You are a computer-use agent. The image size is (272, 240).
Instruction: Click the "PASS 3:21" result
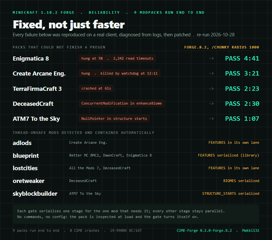(242, 73)
